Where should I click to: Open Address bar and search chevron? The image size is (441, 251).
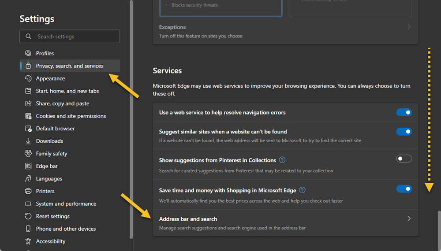click(409, 218)
